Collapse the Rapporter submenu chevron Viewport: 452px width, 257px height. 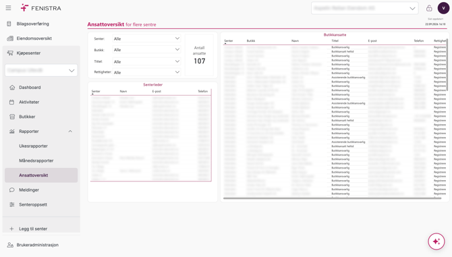(70, 132)
